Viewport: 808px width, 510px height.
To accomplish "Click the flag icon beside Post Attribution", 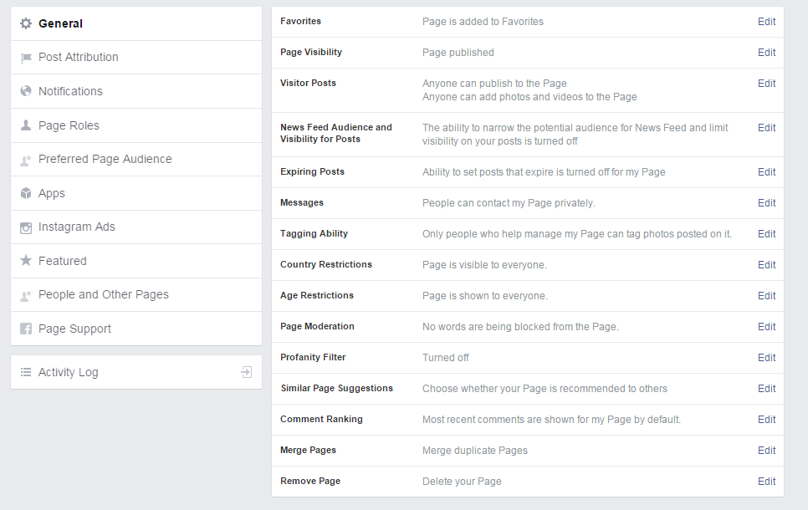I will [26, 58].
